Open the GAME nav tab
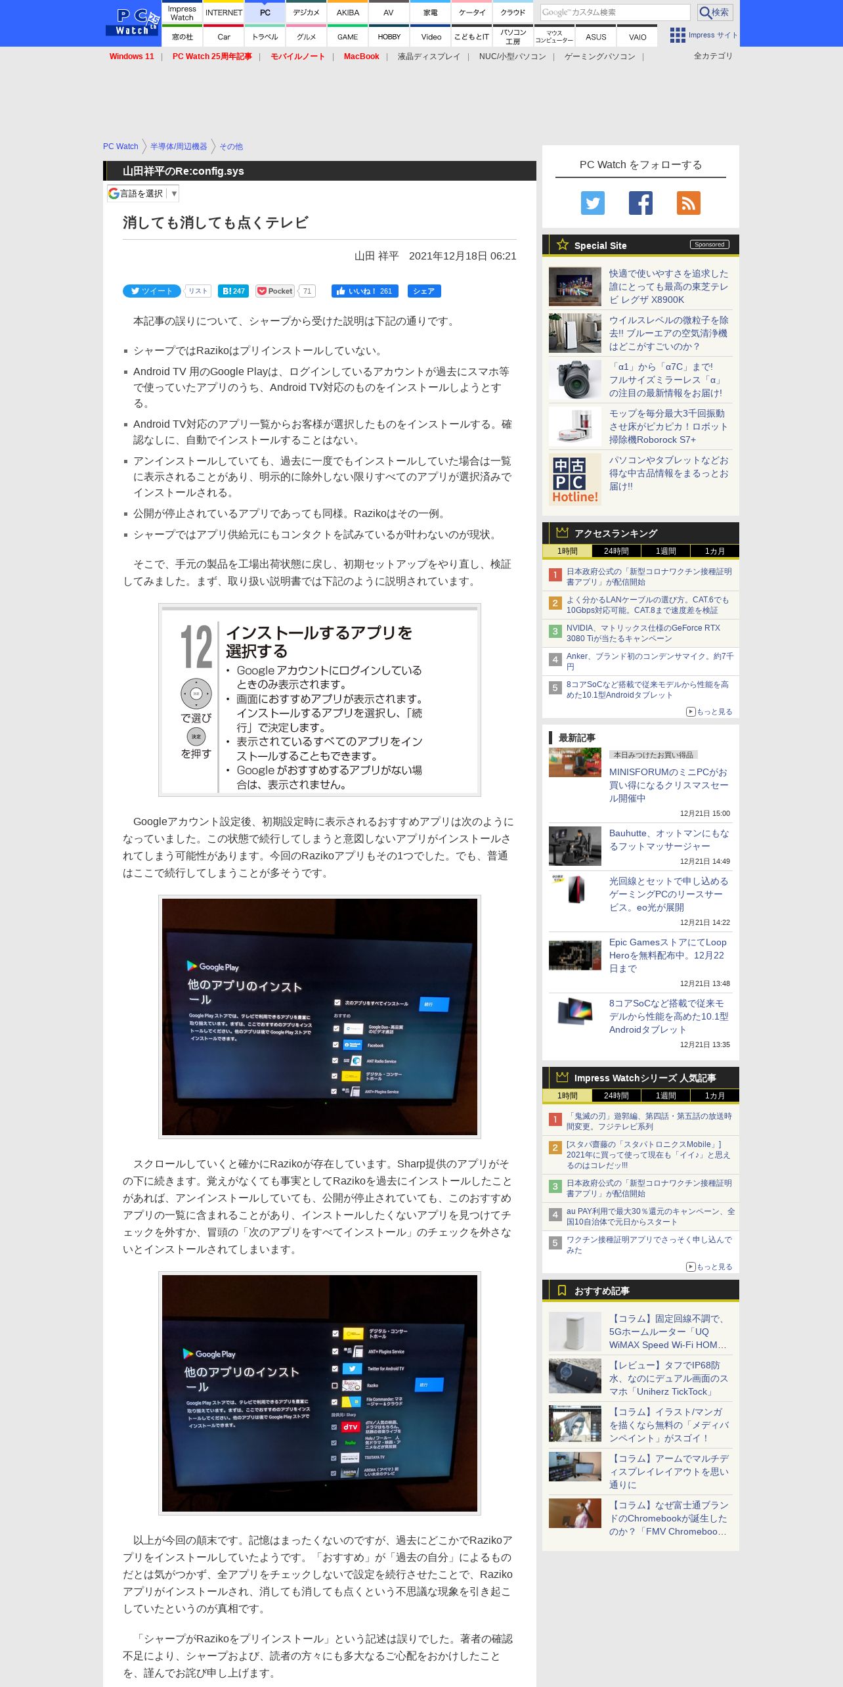The image size is (843, 1687). 347,37
